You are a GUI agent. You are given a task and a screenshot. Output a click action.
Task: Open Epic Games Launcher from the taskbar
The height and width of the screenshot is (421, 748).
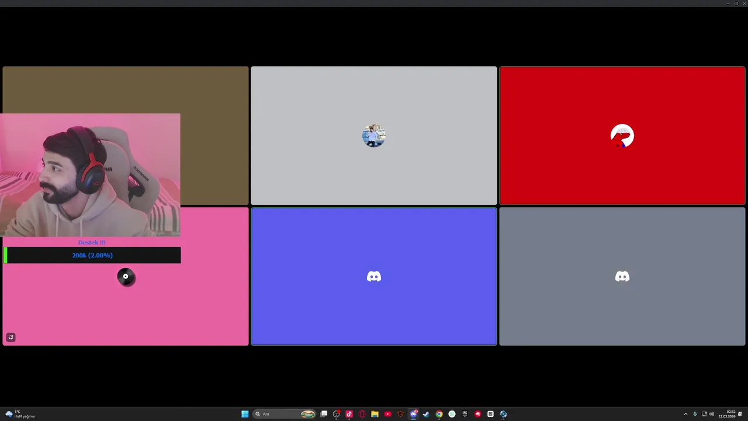465,414
